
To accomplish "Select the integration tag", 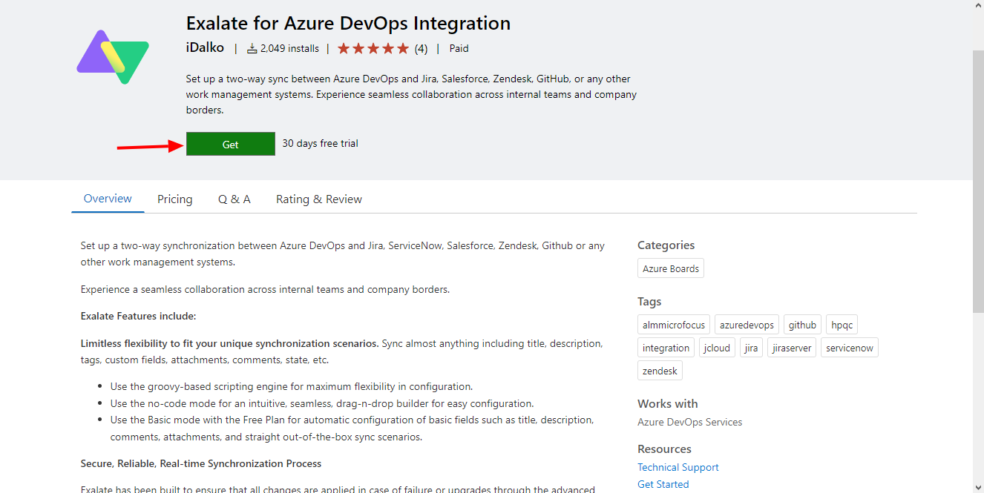I will 666,348.
